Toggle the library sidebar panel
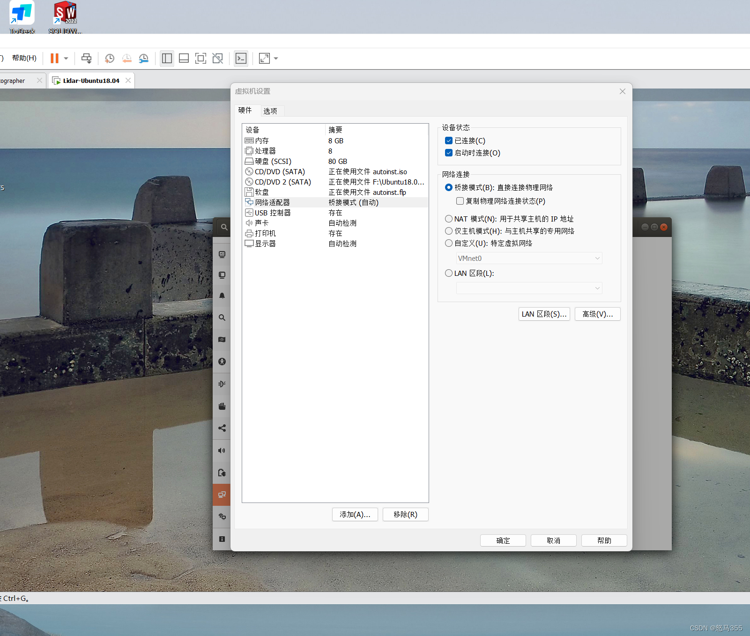 [167, 58]
